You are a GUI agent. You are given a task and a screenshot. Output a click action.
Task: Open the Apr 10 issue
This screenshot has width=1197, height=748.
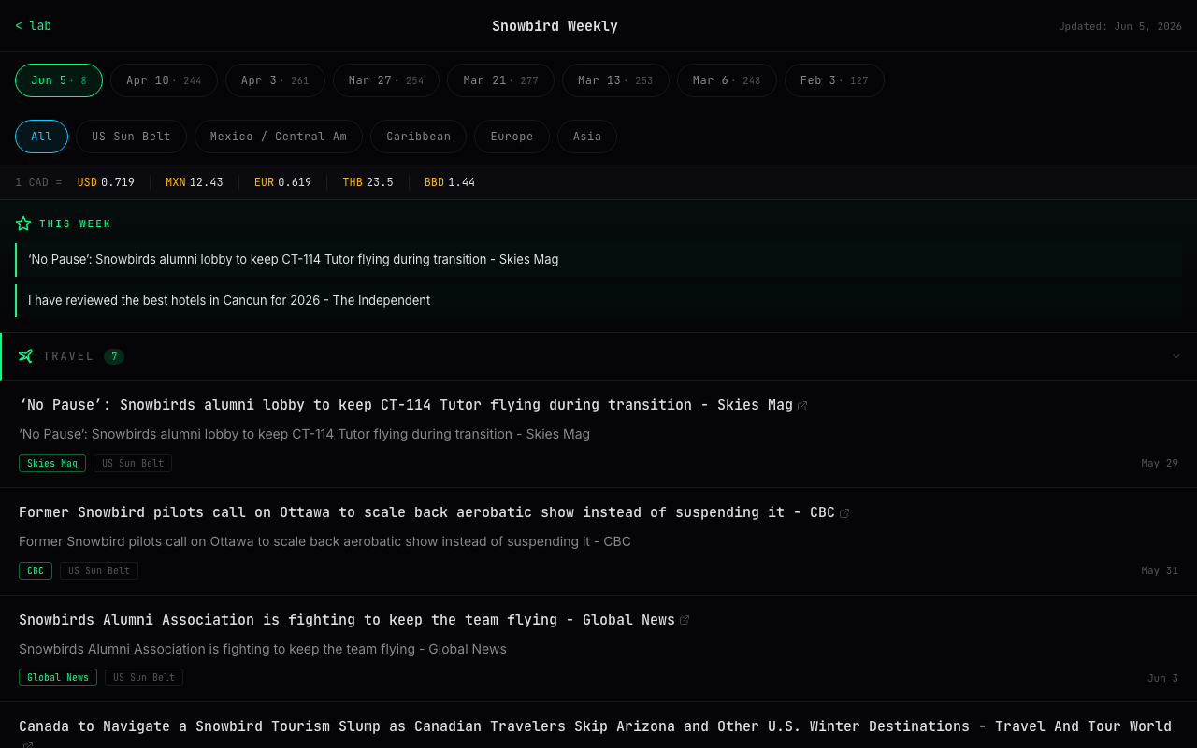[164, 80]
